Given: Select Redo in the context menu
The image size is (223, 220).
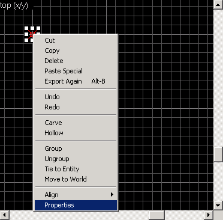Looking at the screenshot, I should coord(76,107).
